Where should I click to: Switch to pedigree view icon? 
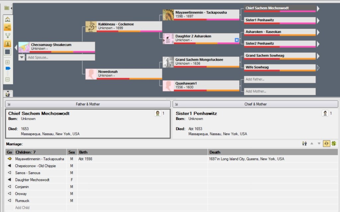pyautogui.click(x=7, y=27)
